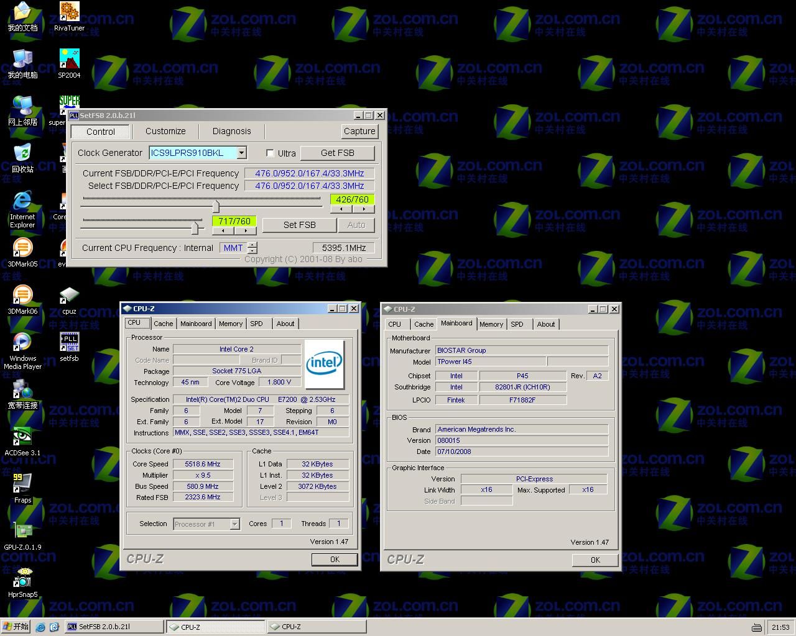Open the GPU-Z.0.1.9 desktop icon

pos(22,536)
